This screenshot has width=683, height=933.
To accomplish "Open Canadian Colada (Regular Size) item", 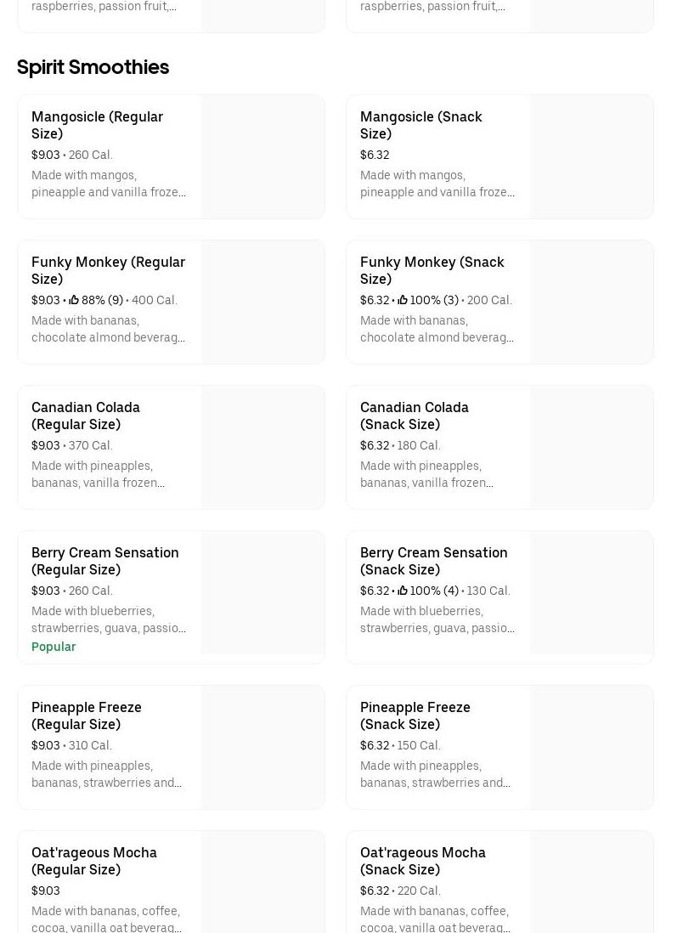I will pos(86,416).
